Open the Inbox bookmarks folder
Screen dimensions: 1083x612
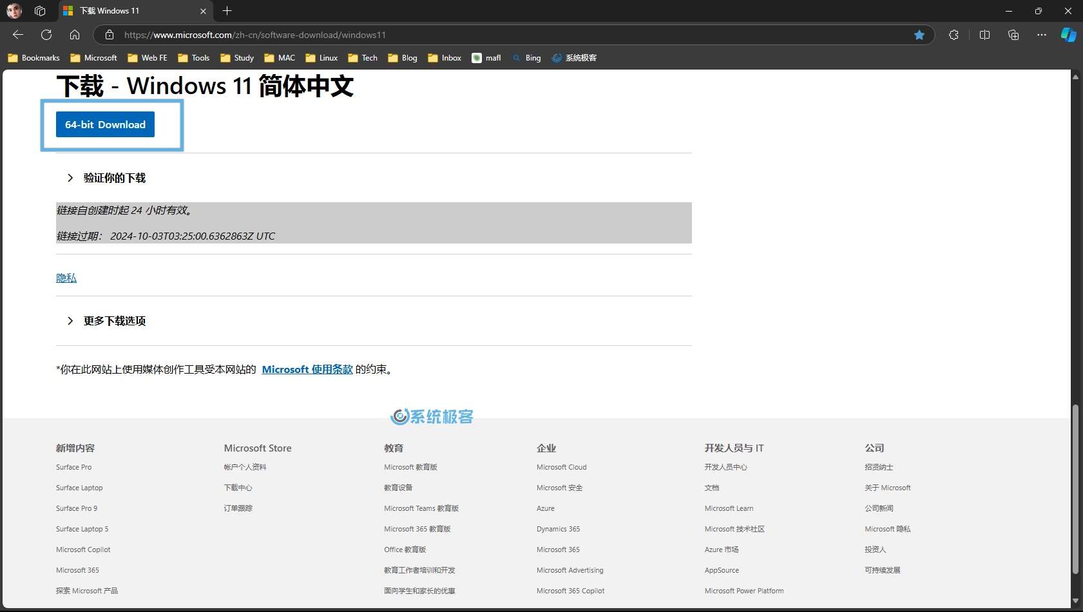pos(445,58)
